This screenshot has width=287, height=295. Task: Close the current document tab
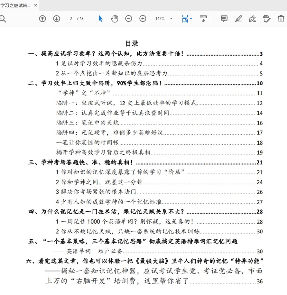[x=35, y=5]
